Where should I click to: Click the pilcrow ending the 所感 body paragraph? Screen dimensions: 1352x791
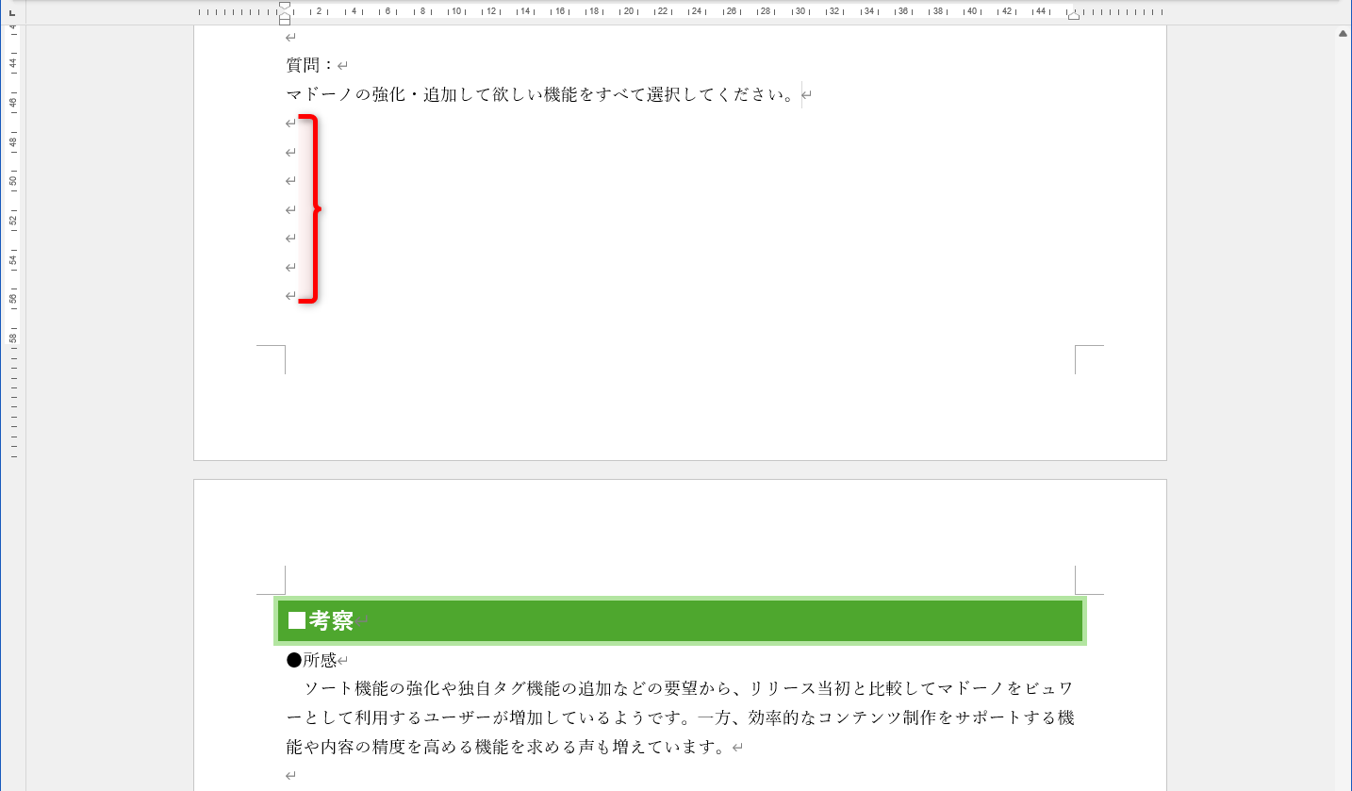tap(737, 746)
